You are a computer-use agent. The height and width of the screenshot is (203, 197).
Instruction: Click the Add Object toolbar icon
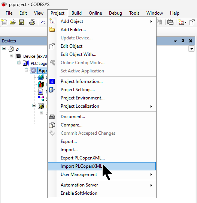[x=181, y=22]
